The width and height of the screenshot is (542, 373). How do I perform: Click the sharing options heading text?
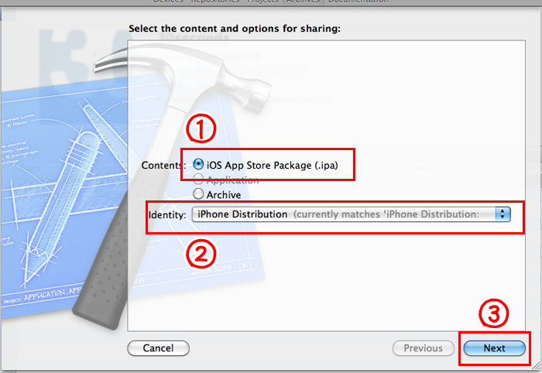tap(235, 29)
